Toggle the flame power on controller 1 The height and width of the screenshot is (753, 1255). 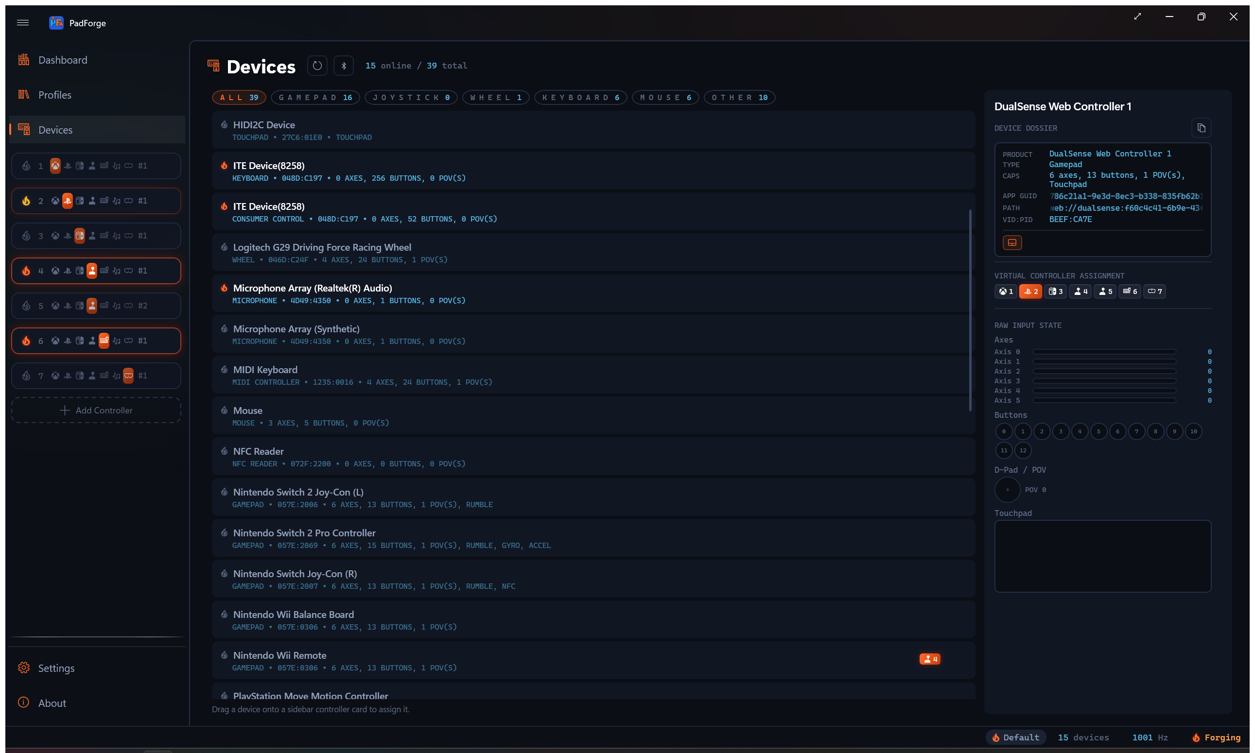(x=26, y=165)
